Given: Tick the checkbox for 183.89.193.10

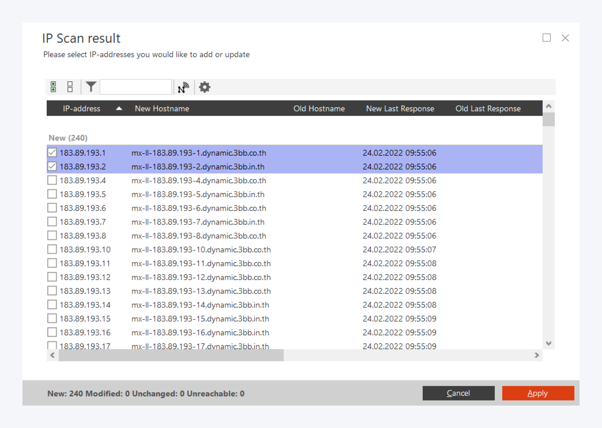Looking at the screenshot, I should tap(52, 249).
